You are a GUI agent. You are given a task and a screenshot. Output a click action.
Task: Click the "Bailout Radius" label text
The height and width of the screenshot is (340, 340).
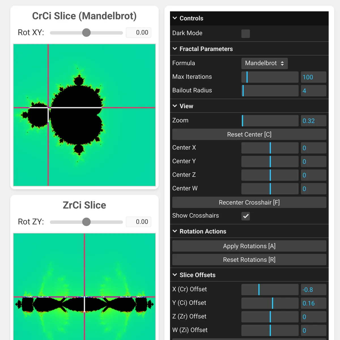tap(192, 90)
